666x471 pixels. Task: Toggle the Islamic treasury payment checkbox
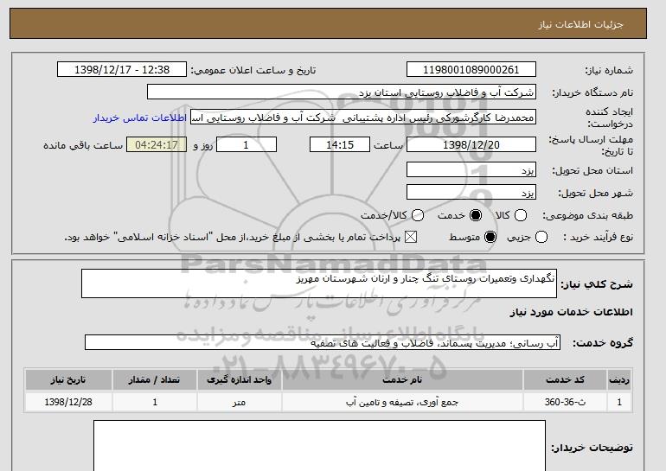[x=411, y=237]
